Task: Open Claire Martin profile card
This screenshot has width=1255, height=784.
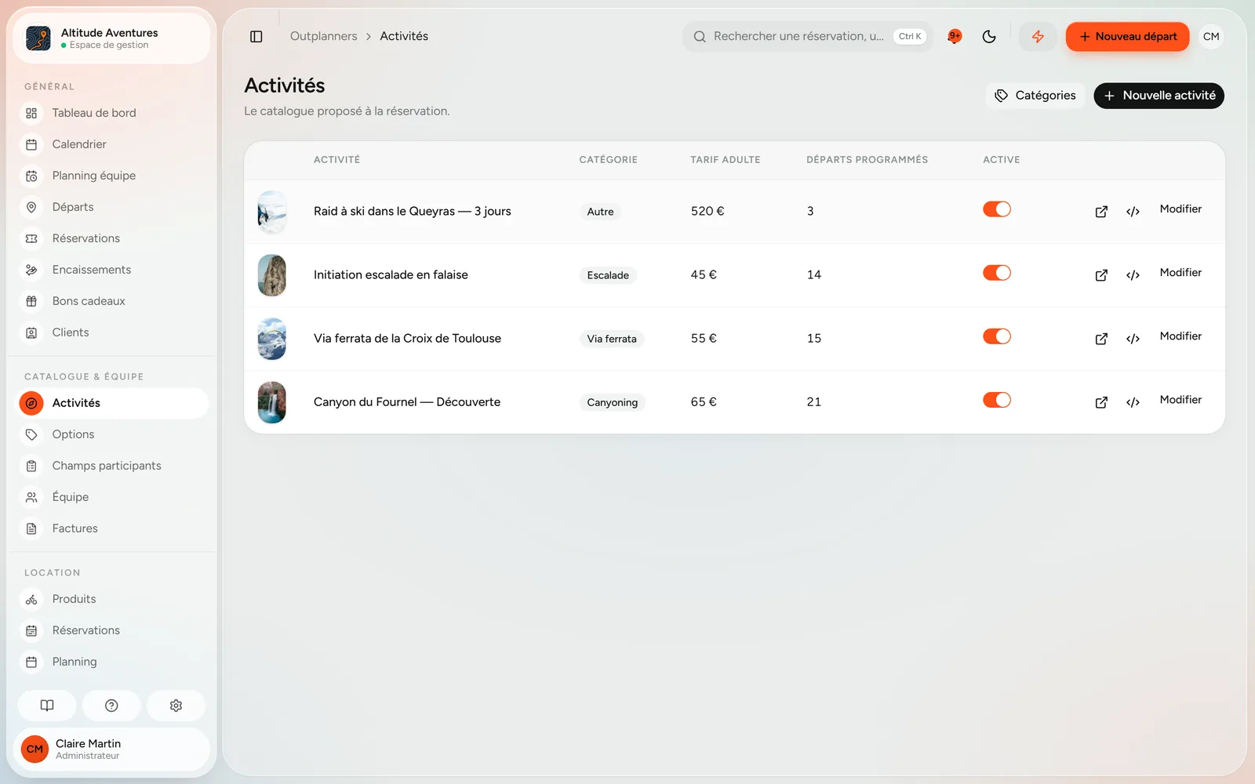Action: [111, 749]
